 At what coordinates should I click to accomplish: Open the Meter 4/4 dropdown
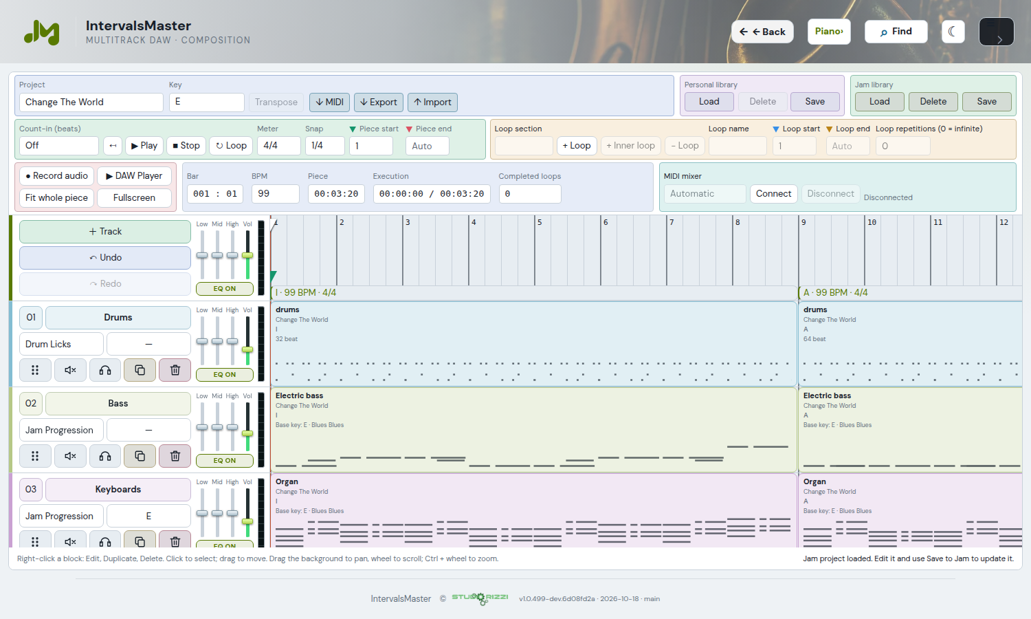tap(279, 146)
